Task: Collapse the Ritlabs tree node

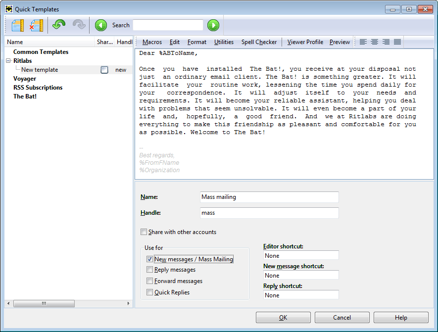Action: tap(8, 60)
